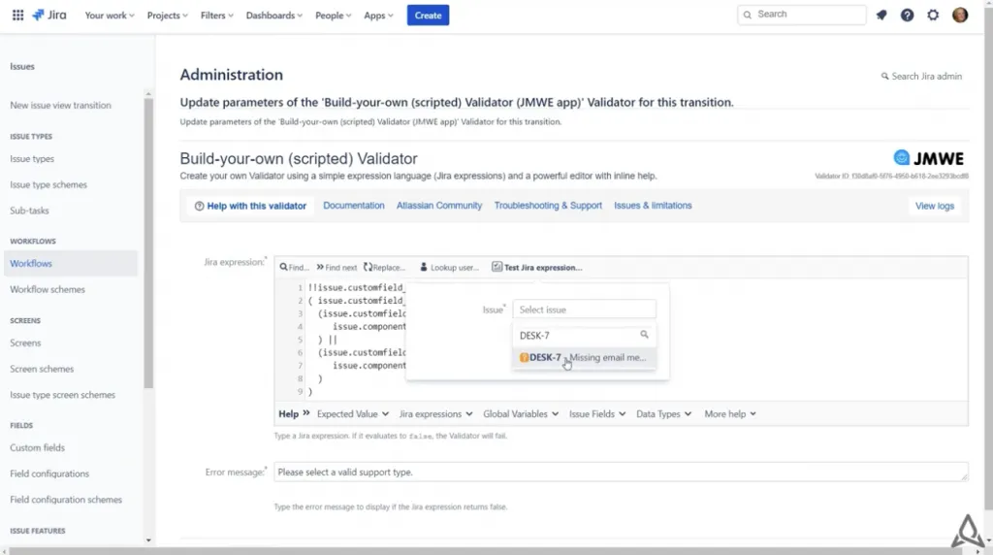This screenshot has width=993, height=555.
Task: Open Projects dropdown menu
Action: click(167, 16)
